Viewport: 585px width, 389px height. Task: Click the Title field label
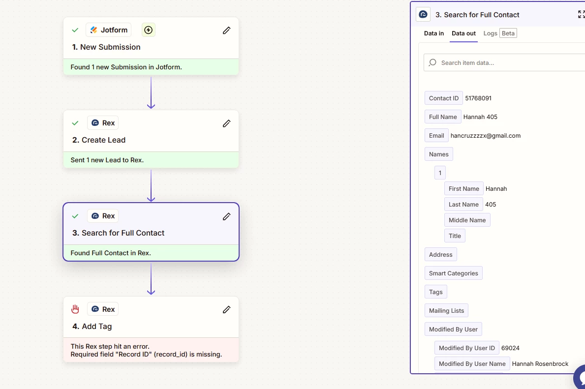point(455,236)
